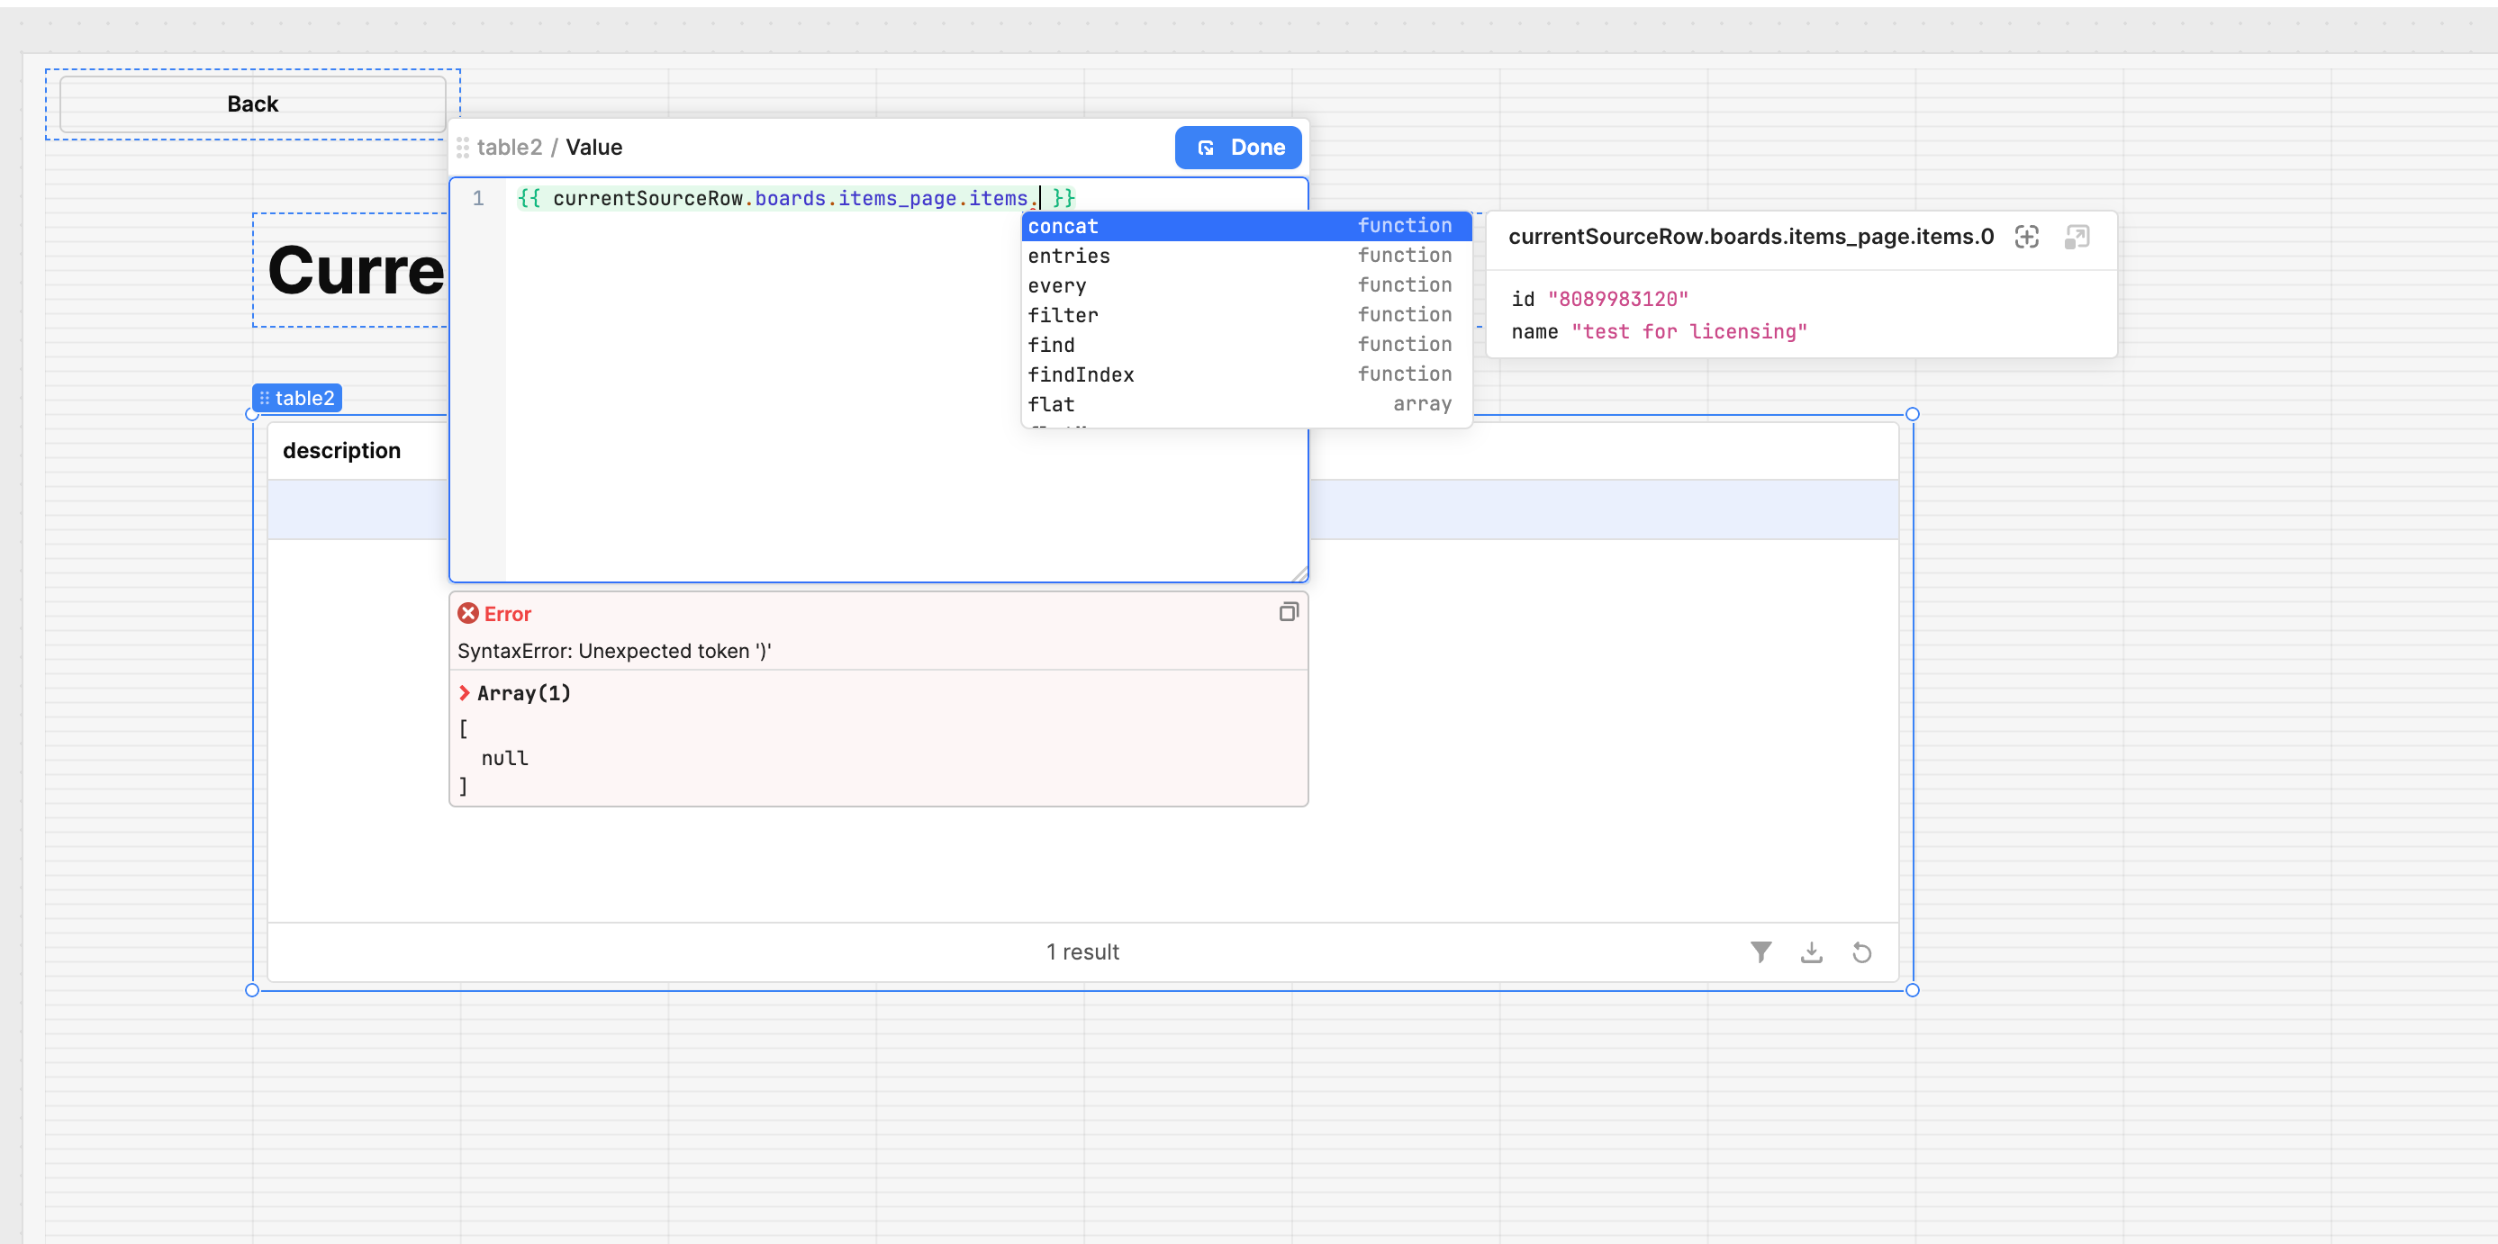The height and width of the screenshot is (1244, 2498).
Task: Select the highlighted first table row
Action: (1082, 509)
